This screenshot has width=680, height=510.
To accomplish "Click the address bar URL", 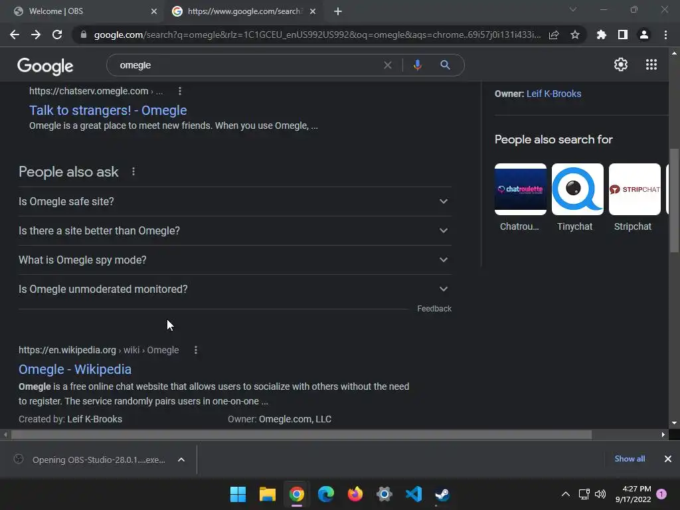I will pos(317,35).
